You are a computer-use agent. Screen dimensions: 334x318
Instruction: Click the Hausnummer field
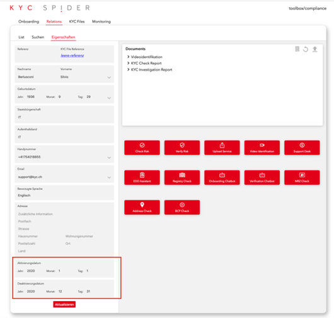pyautogui.click(x=28, y=237)
